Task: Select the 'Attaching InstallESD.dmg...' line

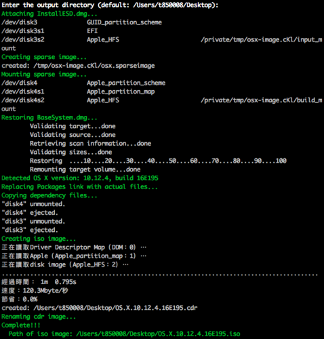Action: point(49,14)
